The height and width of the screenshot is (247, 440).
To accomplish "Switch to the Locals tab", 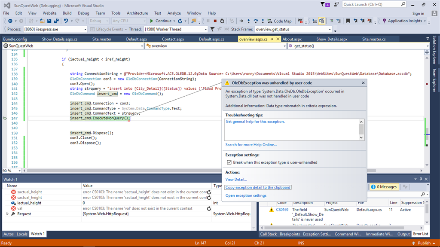I will click(22, 234).
